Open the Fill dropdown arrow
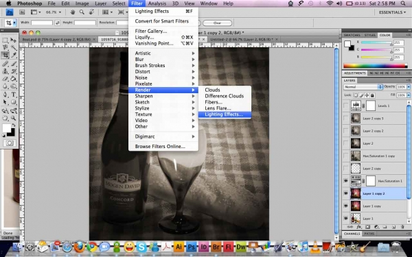This screenshot has width=412, height=257. click(409, 95)
